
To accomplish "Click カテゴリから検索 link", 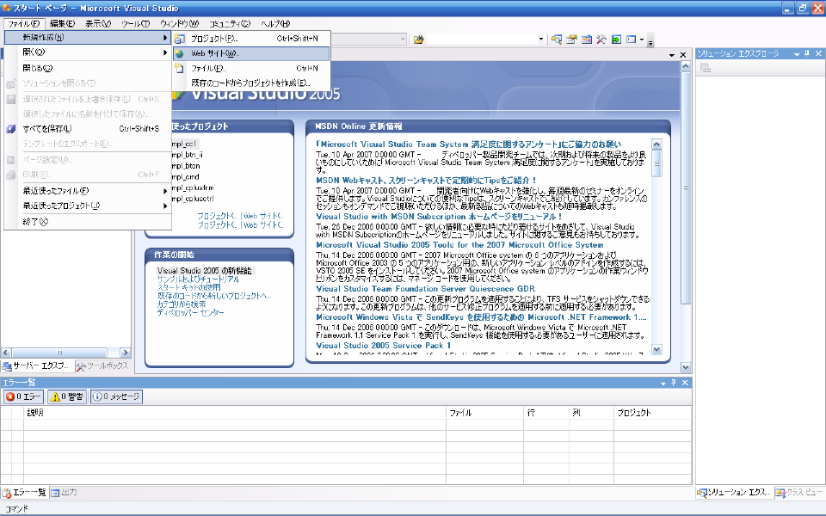I will point(182,304).
